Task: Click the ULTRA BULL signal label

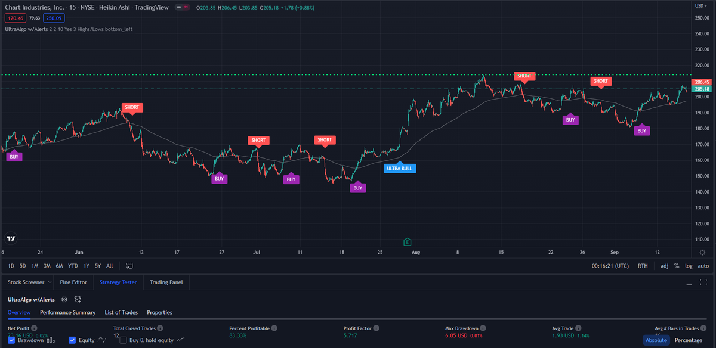Action: [400, 168]
